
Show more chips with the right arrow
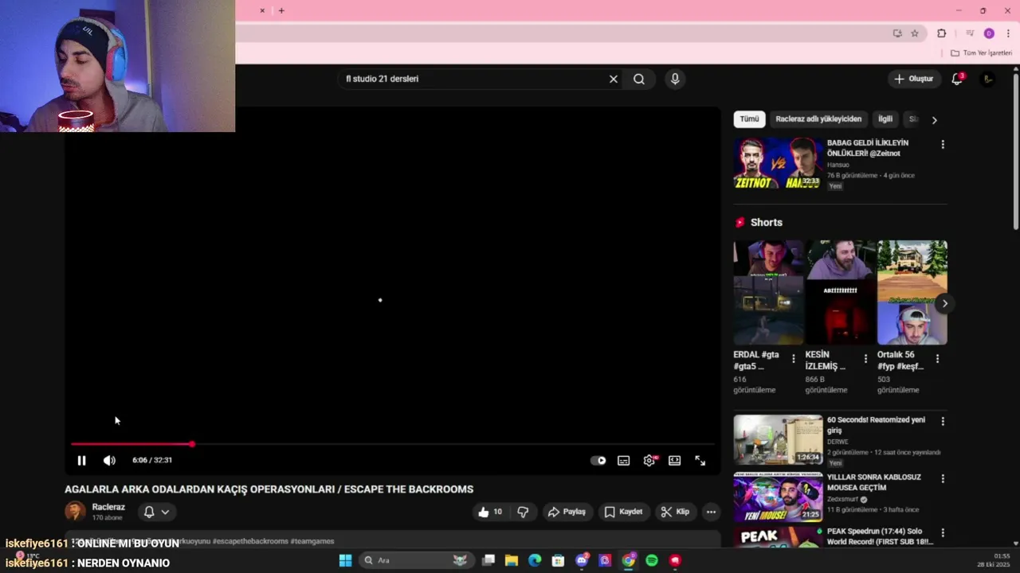coord(934,119)
